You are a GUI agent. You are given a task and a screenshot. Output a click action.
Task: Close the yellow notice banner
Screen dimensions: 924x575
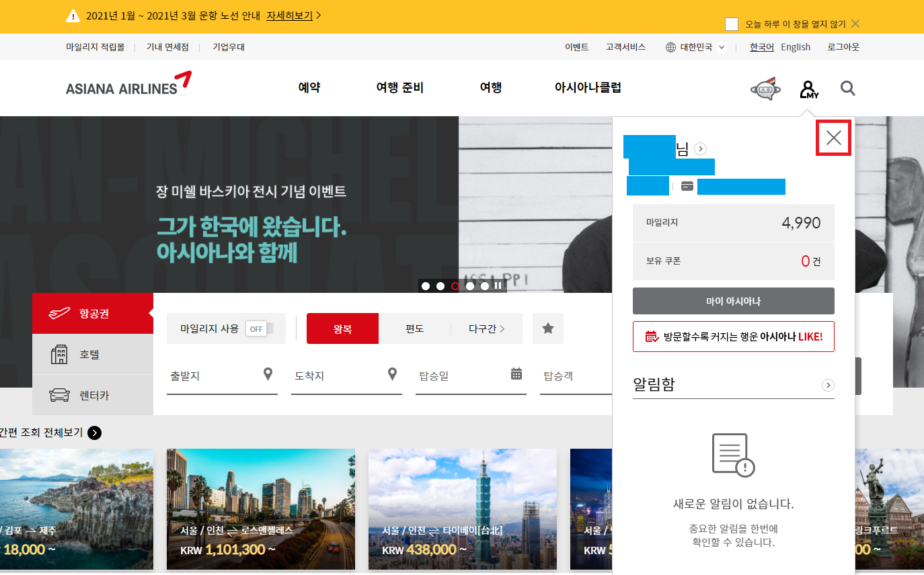coord(855,24)
